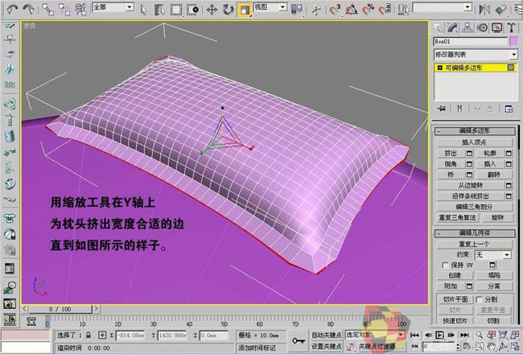Click the Pan hand viewport control
Screen dimensions: 523x354
click(492, 347)
